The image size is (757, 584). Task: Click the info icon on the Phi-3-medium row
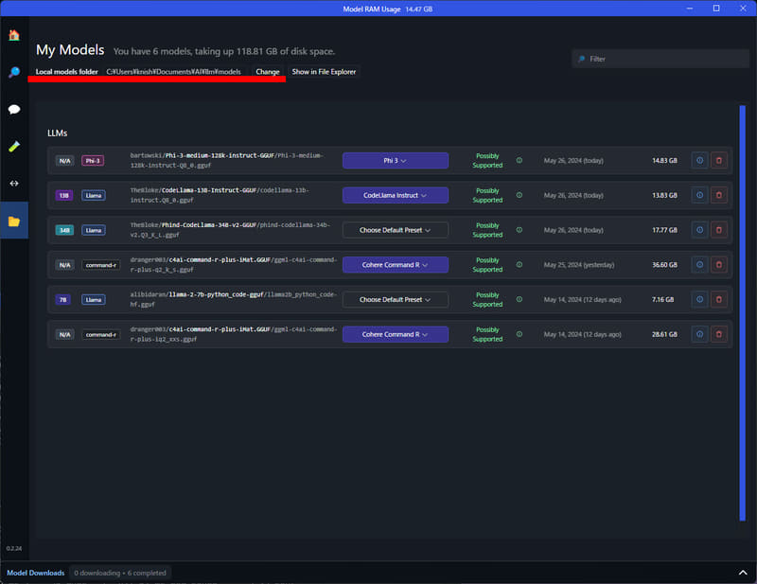click(x=699, y=160)
